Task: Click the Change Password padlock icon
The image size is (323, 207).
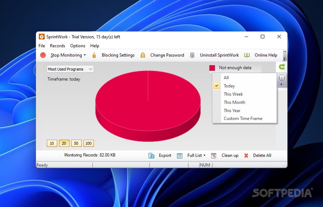Action: 143,55
